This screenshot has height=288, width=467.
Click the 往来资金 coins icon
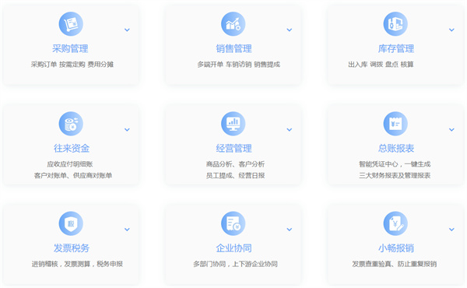pyautogui.click(x=71, y=124)
